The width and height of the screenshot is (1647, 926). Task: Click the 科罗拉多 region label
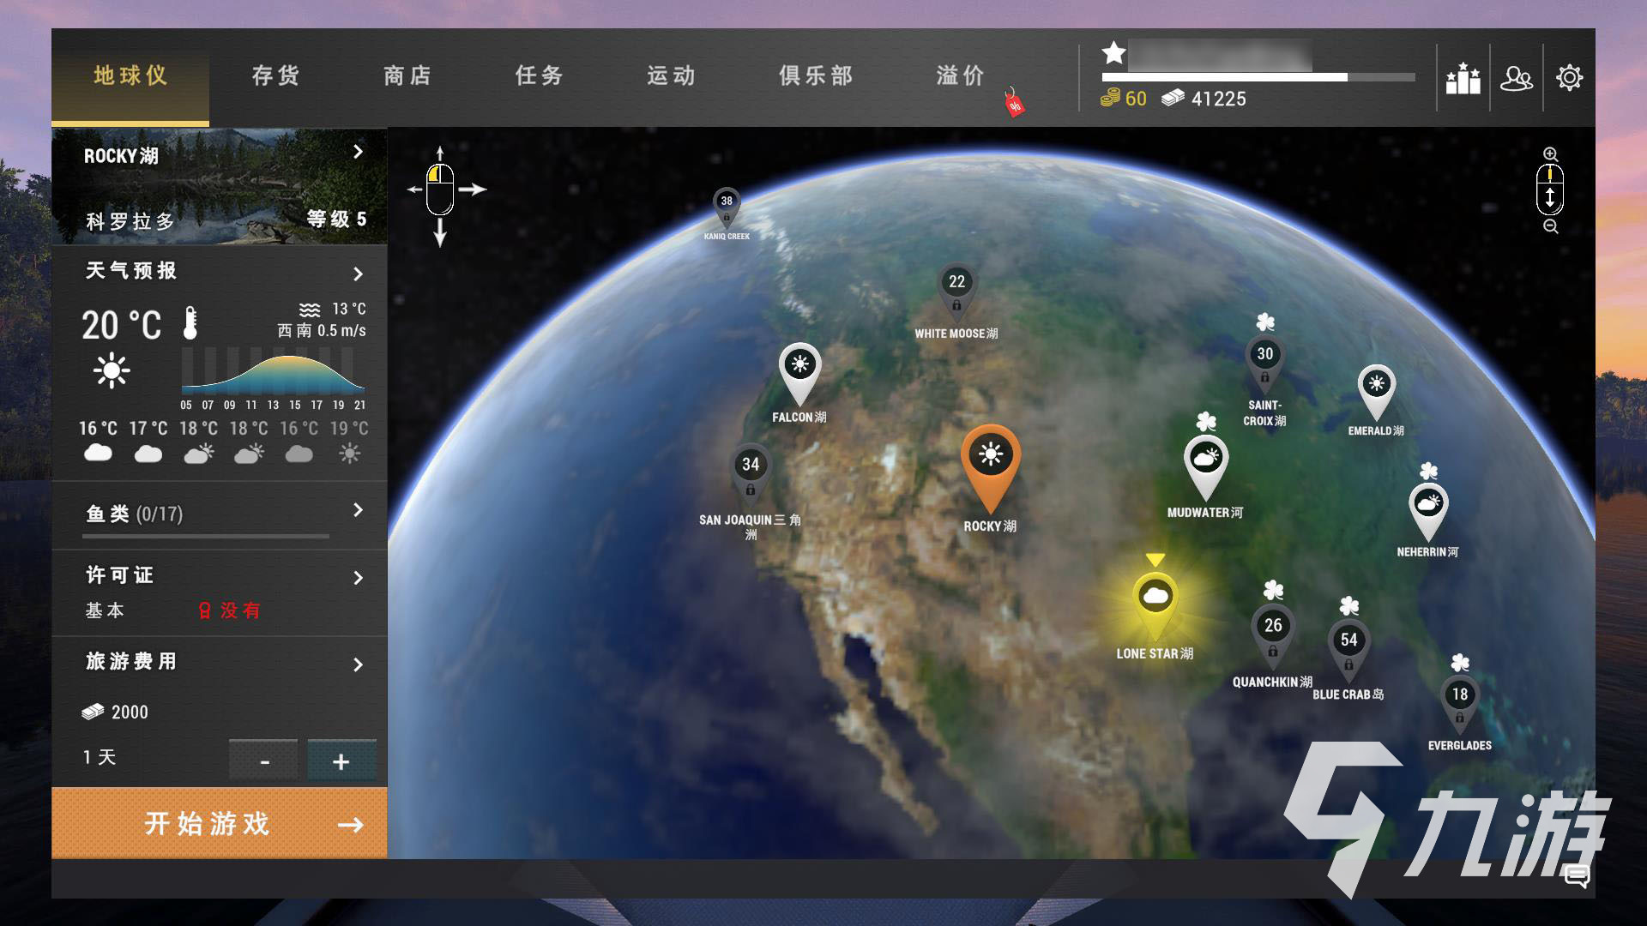click(x=130, y=222)
